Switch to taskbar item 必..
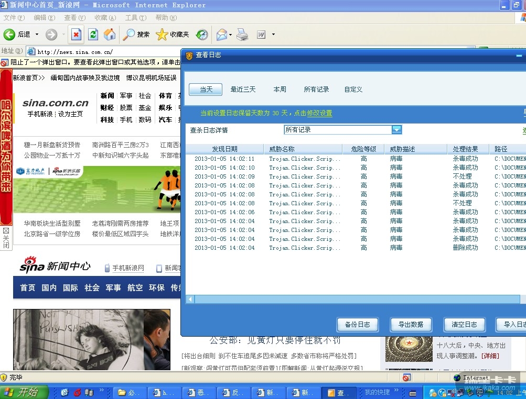Screen dimensions: 526x399 [131, 393]
